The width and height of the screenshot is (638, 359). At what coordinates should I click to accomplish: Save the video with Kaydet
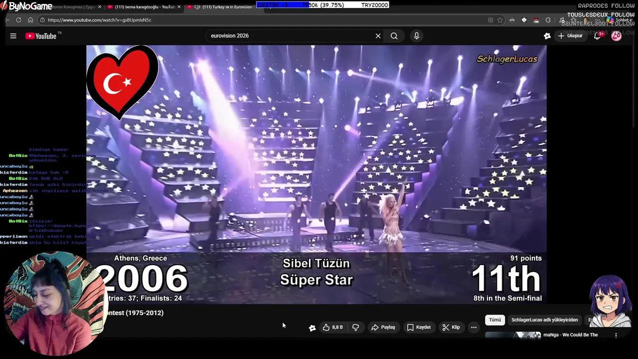pos(419,328)
